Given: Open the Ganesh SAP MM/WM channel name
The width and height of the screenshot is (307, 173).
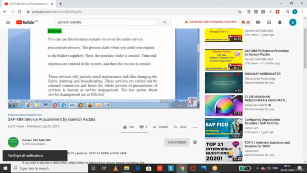Looking at the screenshot, I should pyautogui.click(x=36, y=140).
